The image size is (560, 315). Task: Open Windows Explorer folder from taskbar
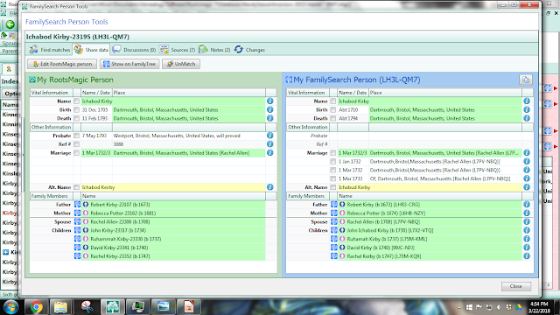(60, 307)
